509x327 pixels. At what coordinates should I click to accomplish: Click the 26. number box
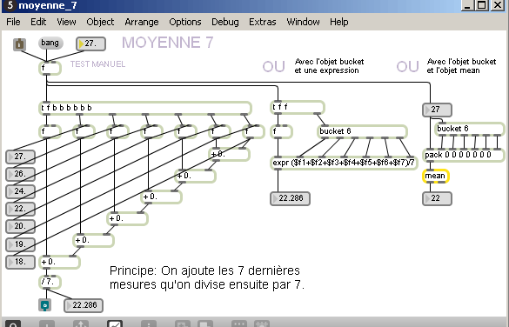click(x=20, y=174)
